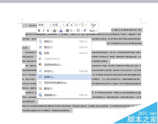
Task: Expand the 样式 styles dropdown
Action: 93,31
